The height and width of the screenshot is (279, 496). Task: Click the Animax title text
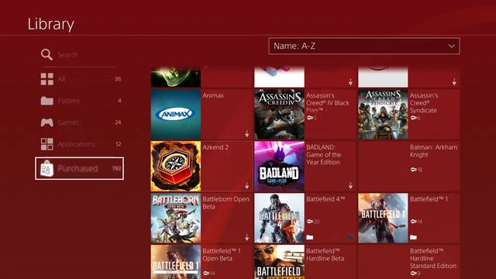coord(213,95)
